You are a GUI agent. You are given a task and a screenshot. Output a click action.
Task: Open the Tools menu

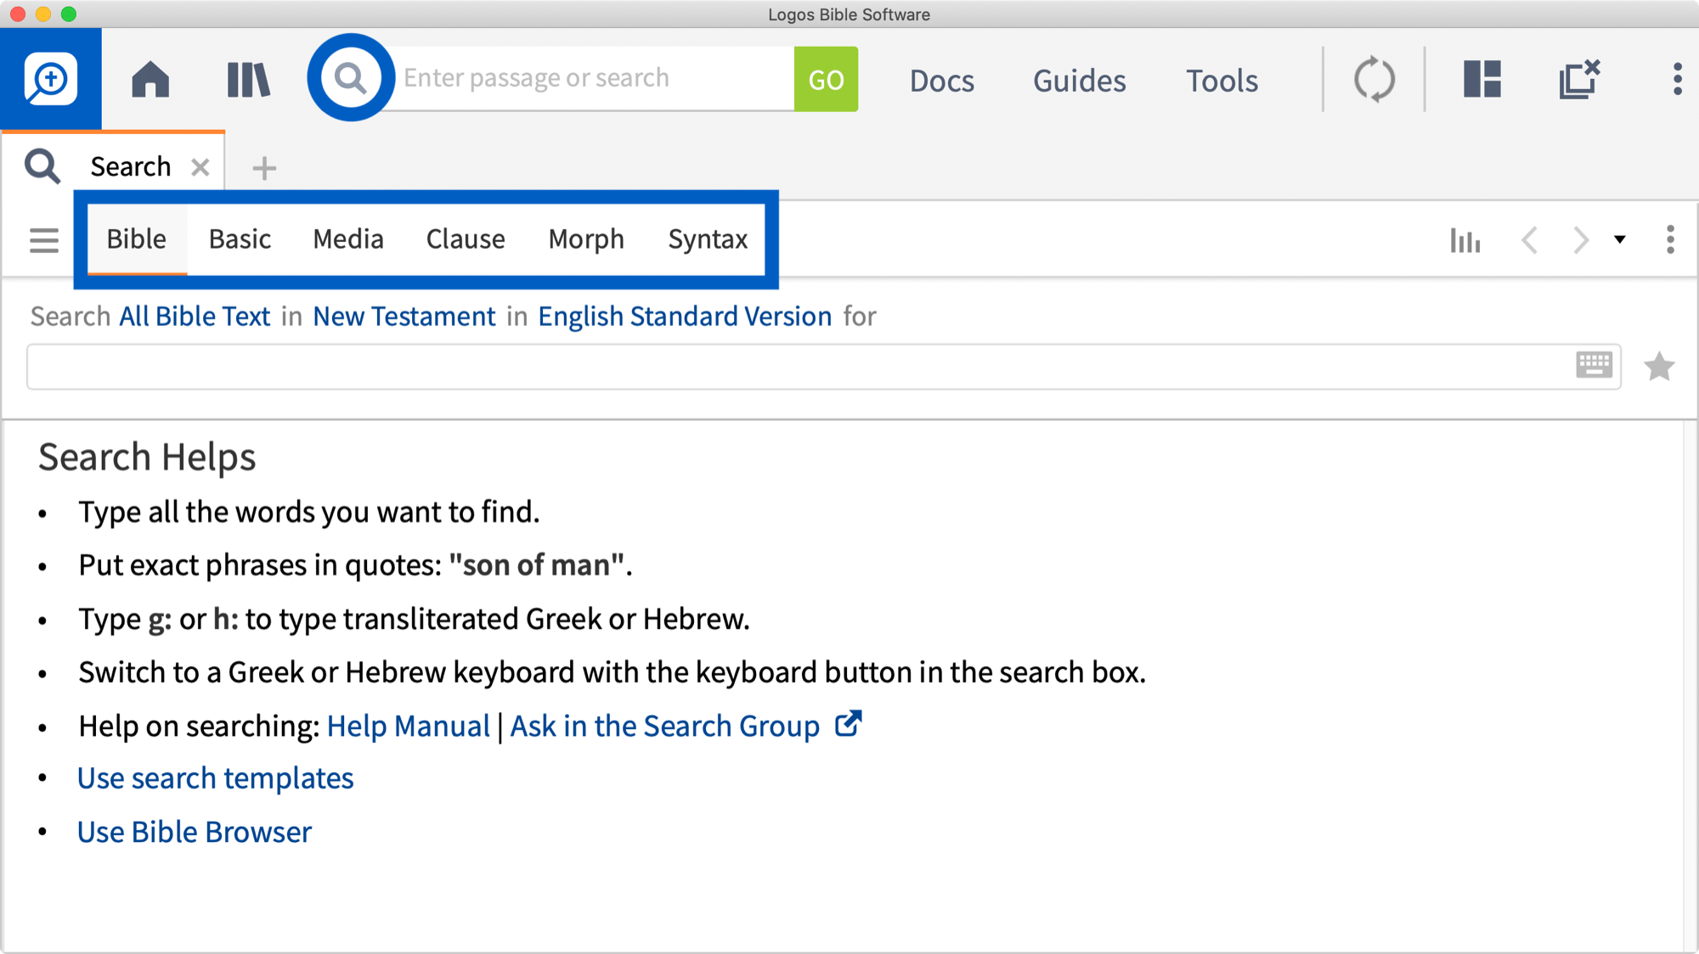pyautogui.click(x=1222, y=81)
